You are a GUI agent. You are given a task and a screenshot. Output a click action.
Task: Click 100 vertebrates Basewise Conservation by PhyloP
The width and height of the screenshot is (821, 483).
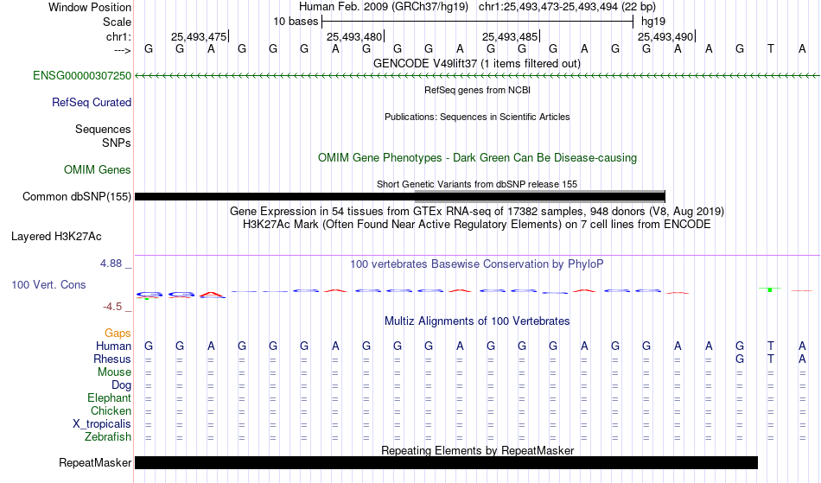477,264
